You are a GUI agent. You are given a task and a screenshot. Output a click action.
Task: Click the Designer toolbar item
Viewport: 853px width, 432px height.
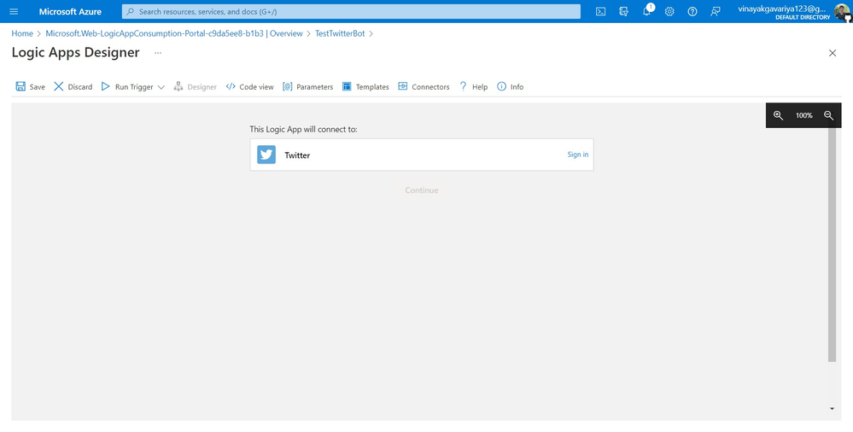(196, 86)
